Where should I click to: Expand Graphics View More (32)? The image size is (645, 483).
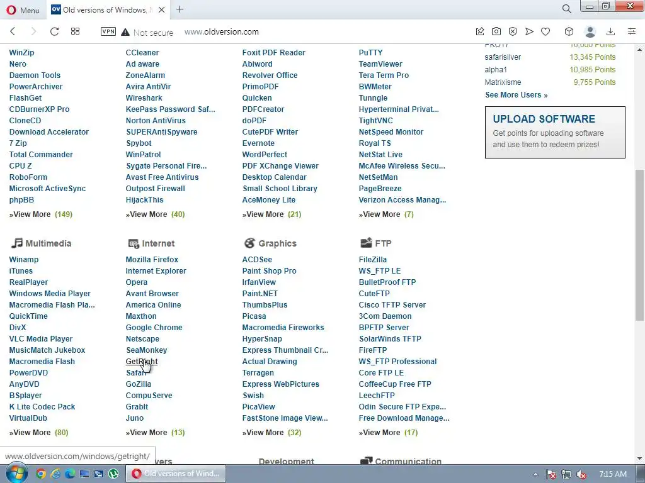(x=271, y=433)
